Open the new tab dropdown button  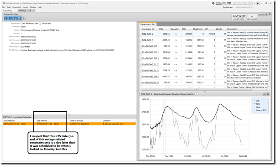tap(34, 10)
